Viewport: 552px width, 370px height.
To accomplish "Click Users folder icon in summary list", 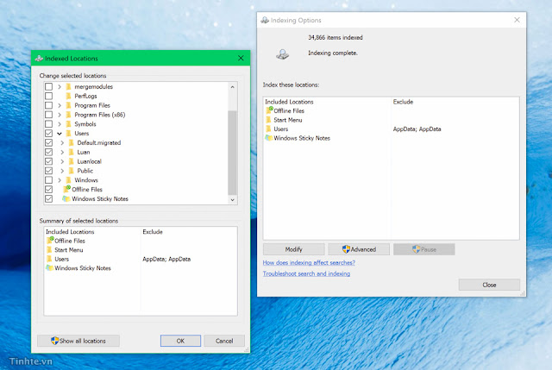I will 49,259.
